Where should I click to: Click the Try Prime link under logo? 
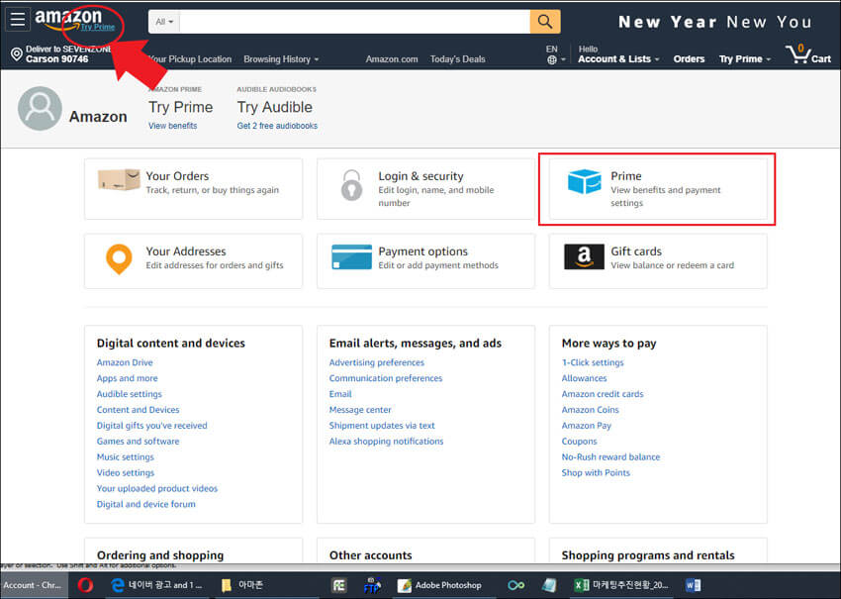(98, 27)
